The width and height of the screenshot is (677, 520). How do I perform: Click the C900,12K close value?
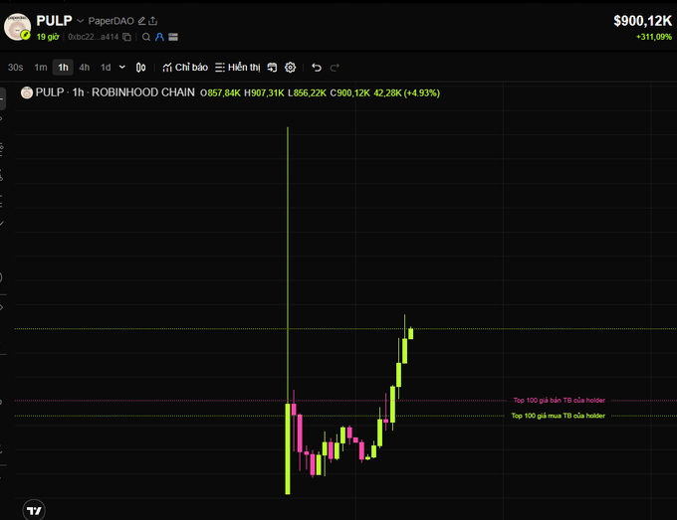tap(350, 93)
